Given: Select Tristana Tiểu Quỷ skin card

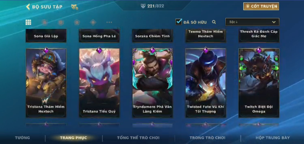Looking at the screenshot, I should 99,83.
